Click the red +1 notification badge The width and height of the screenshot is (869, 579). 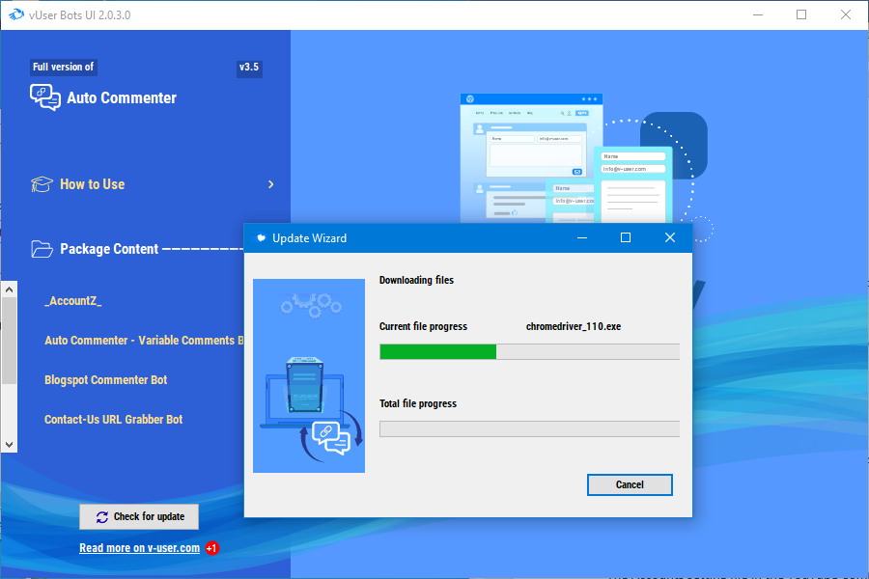coord(212,548)
